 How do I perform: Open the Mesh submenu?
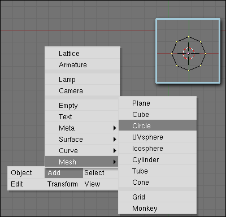click(82, 162)
